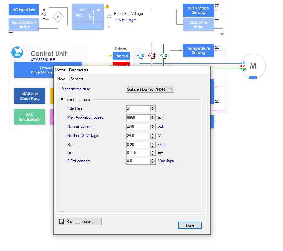
Task: Increase the Ls inductance value
Action: pos(153,152)
